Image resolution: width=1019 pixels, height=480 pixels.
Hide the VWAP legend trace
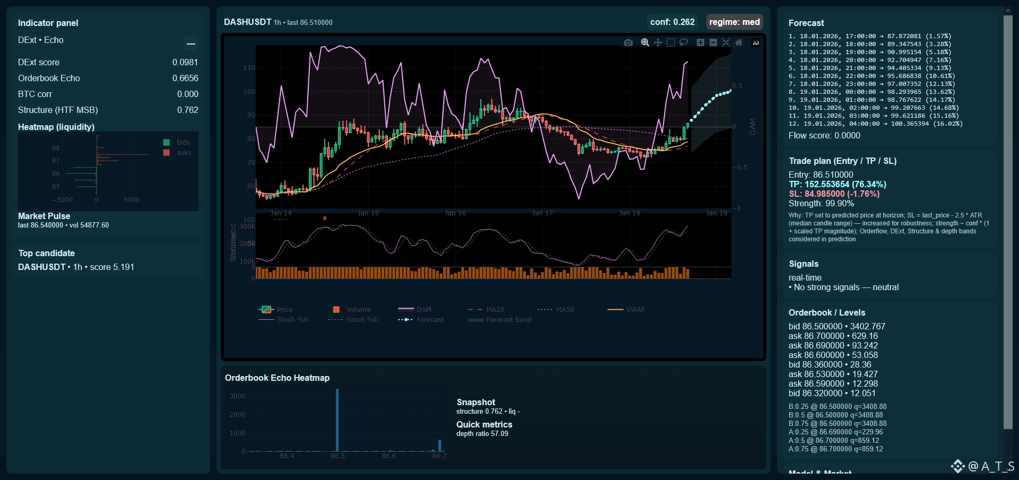click(635, 310)
